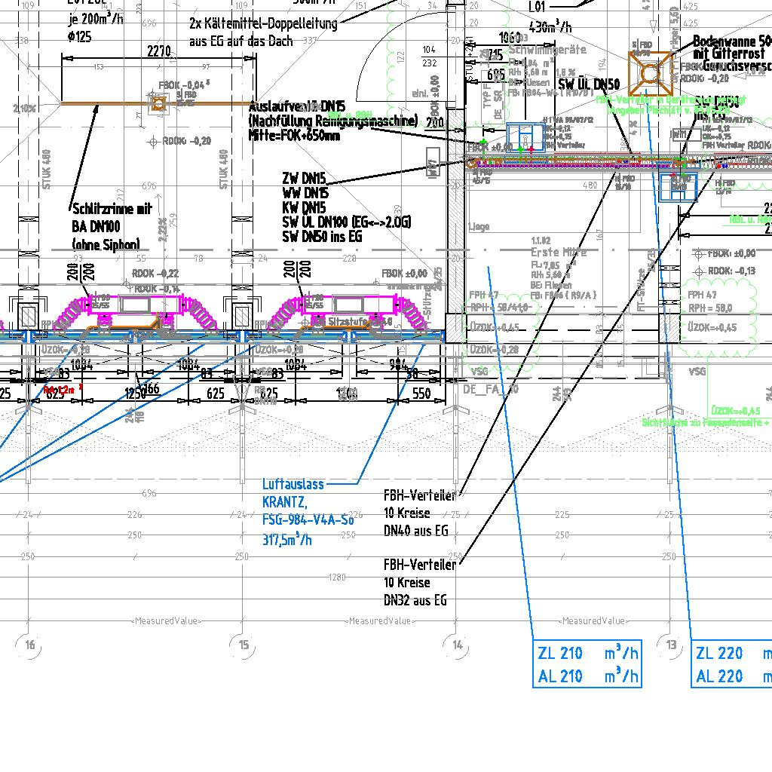Click the 'DN40 aus EG' text line
Viewport: 772px width, 772px height.
click(x=416, y=531)
